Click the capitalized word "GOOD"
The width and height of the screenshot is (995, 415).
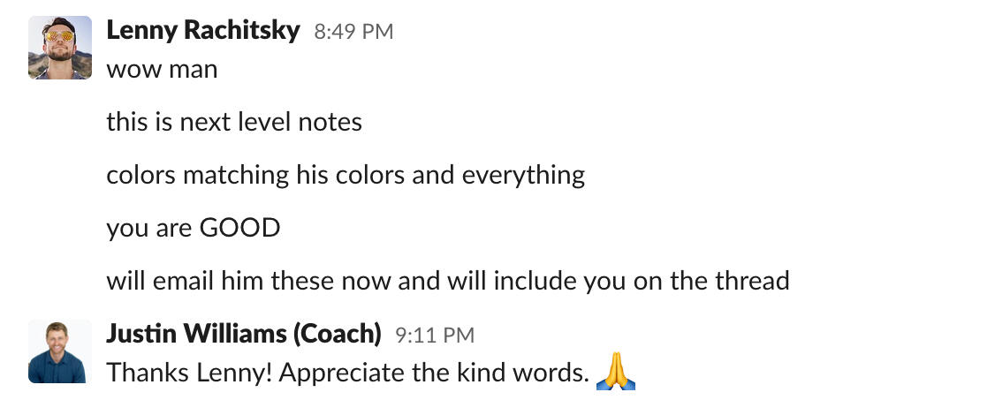(239, 228)
